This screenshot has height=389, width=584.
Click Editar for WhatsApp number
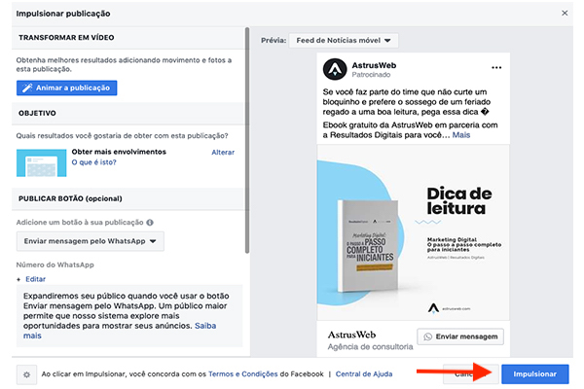click(35, 279)
